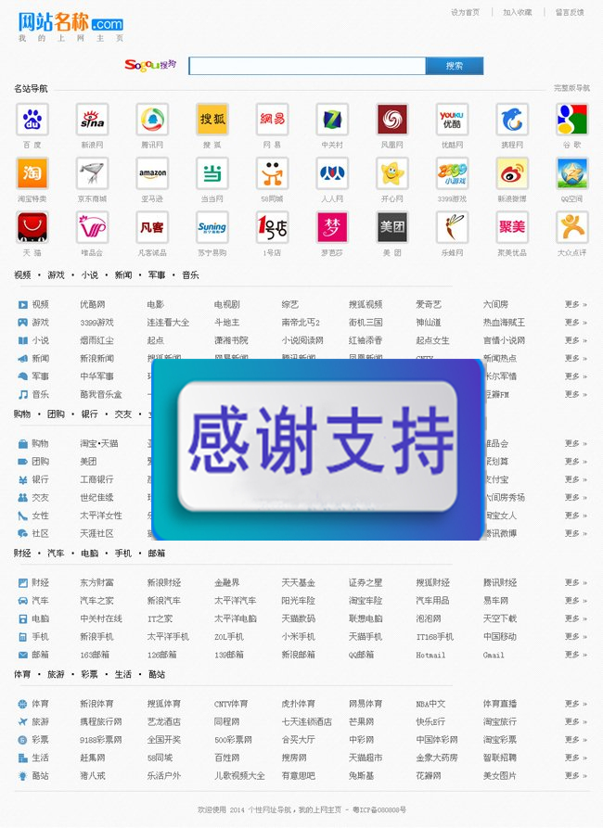Open the 猪八戒 link
The image size is (603, 828).
click(93, 776)
